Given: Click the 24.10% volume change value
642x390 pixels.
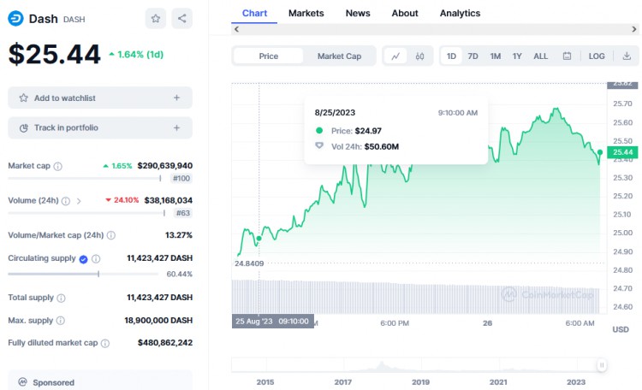Looking at the screenshot, I should (x=122, y=200).
